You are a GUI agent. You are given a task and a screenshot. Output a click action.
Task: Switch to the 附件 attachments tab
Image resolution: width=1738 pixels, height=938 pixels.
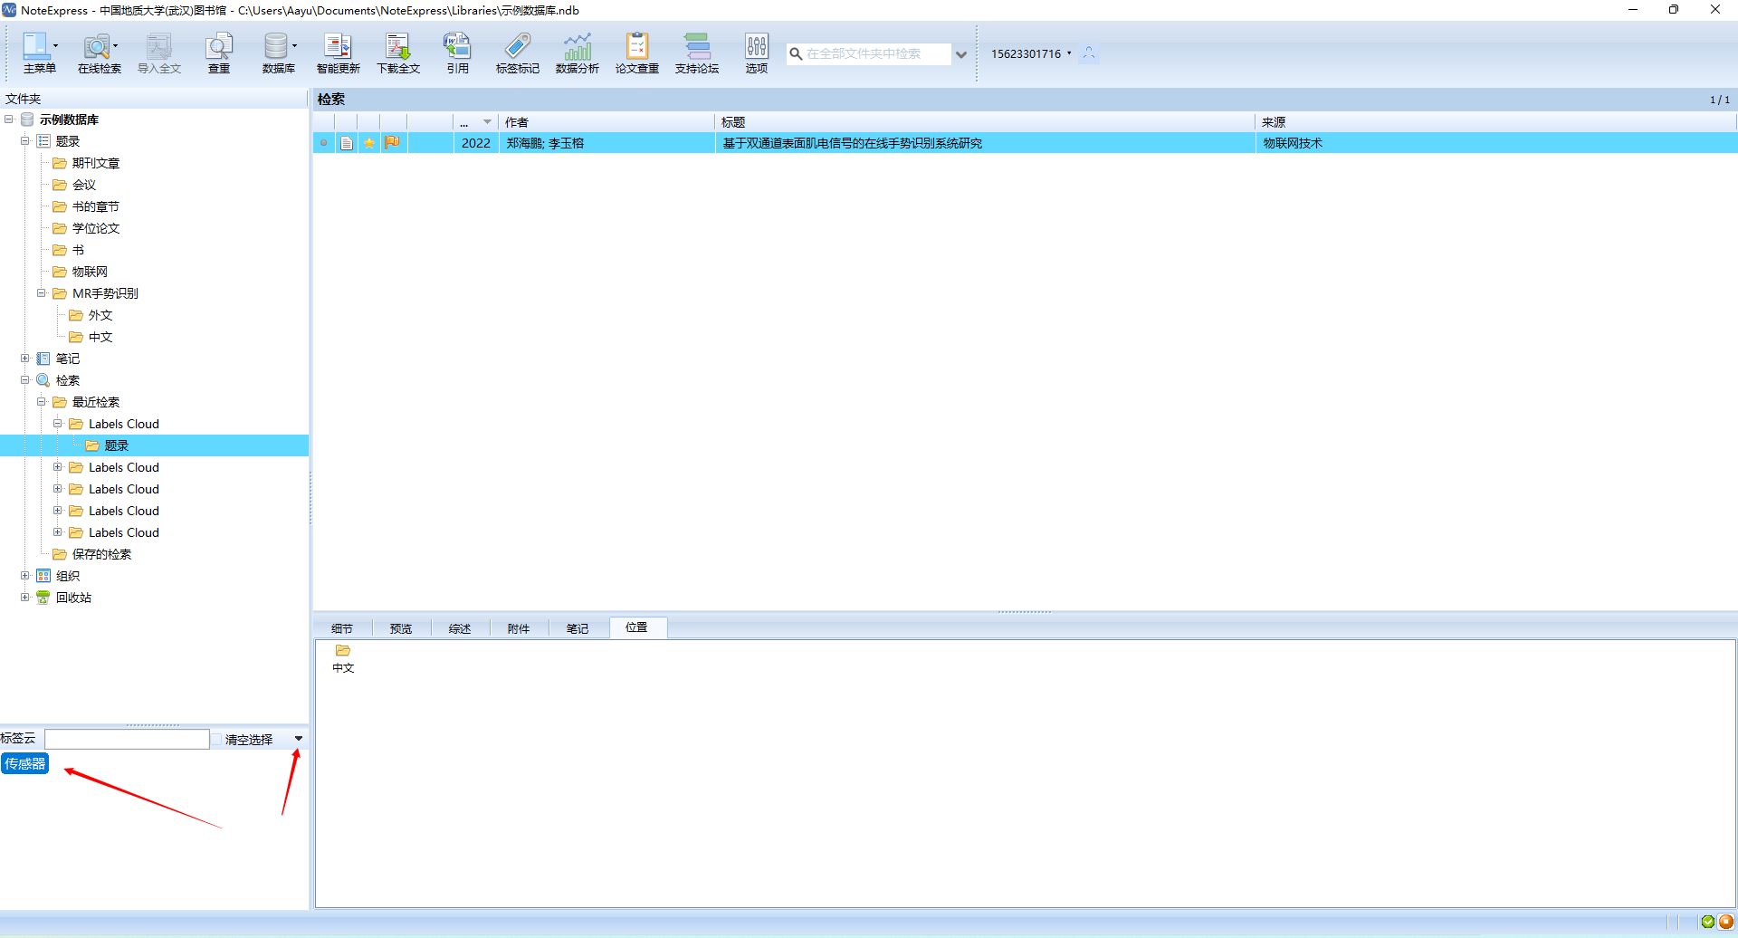click(x=519, y=628)
